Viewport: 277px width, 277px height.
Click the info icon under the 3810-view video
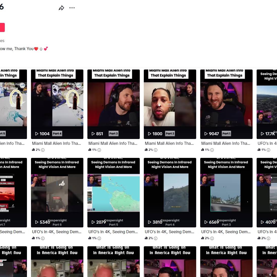point(156,238)
